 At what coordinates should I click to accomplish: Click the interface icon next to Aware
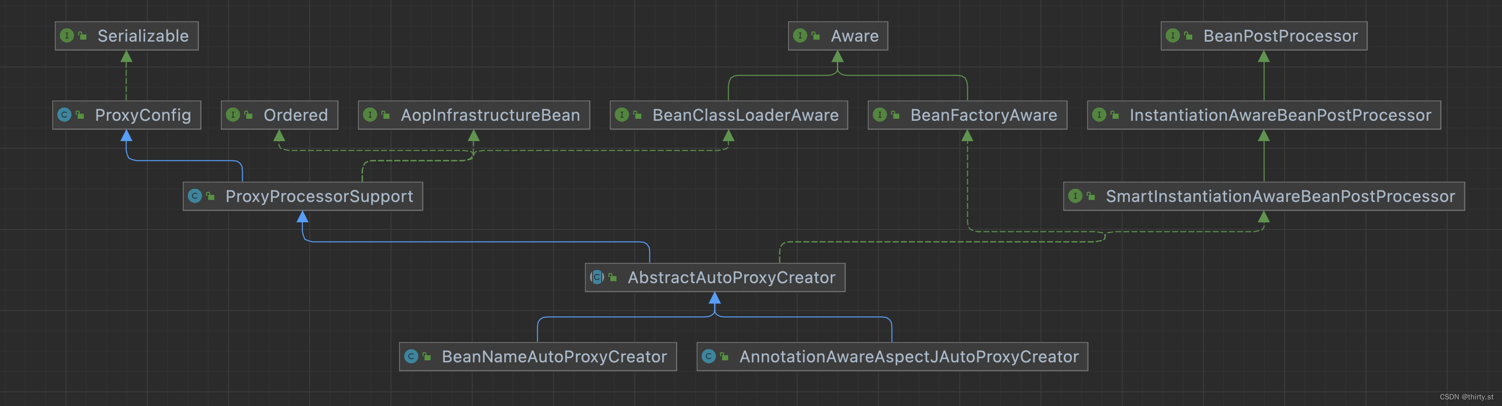pyautogui.click(x=801, y=36)
